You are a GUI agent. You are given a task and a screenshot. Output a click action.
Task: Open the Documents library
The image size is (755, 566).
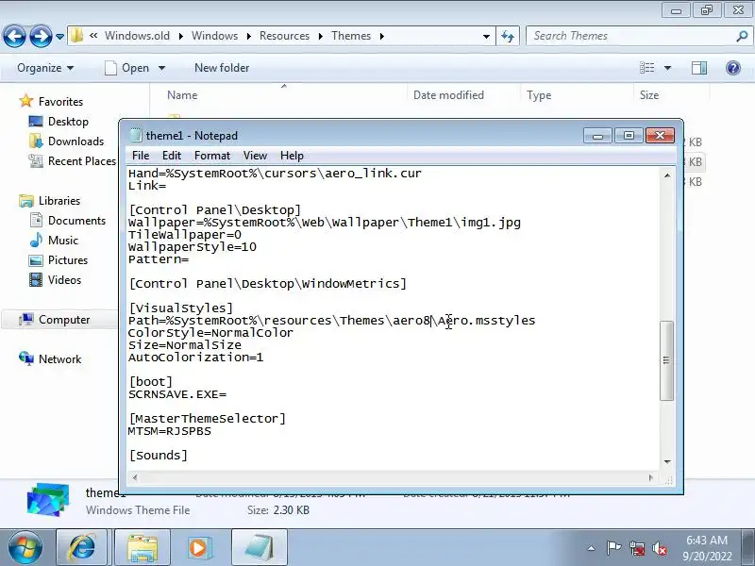tap(76, 221)
